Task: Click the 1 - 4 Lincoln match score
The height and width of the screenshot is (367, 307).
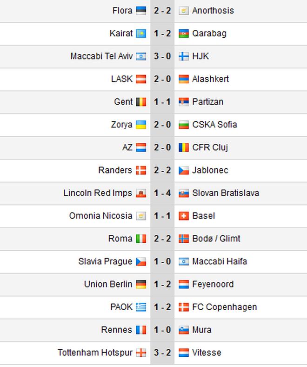Action: pos(162,193)
